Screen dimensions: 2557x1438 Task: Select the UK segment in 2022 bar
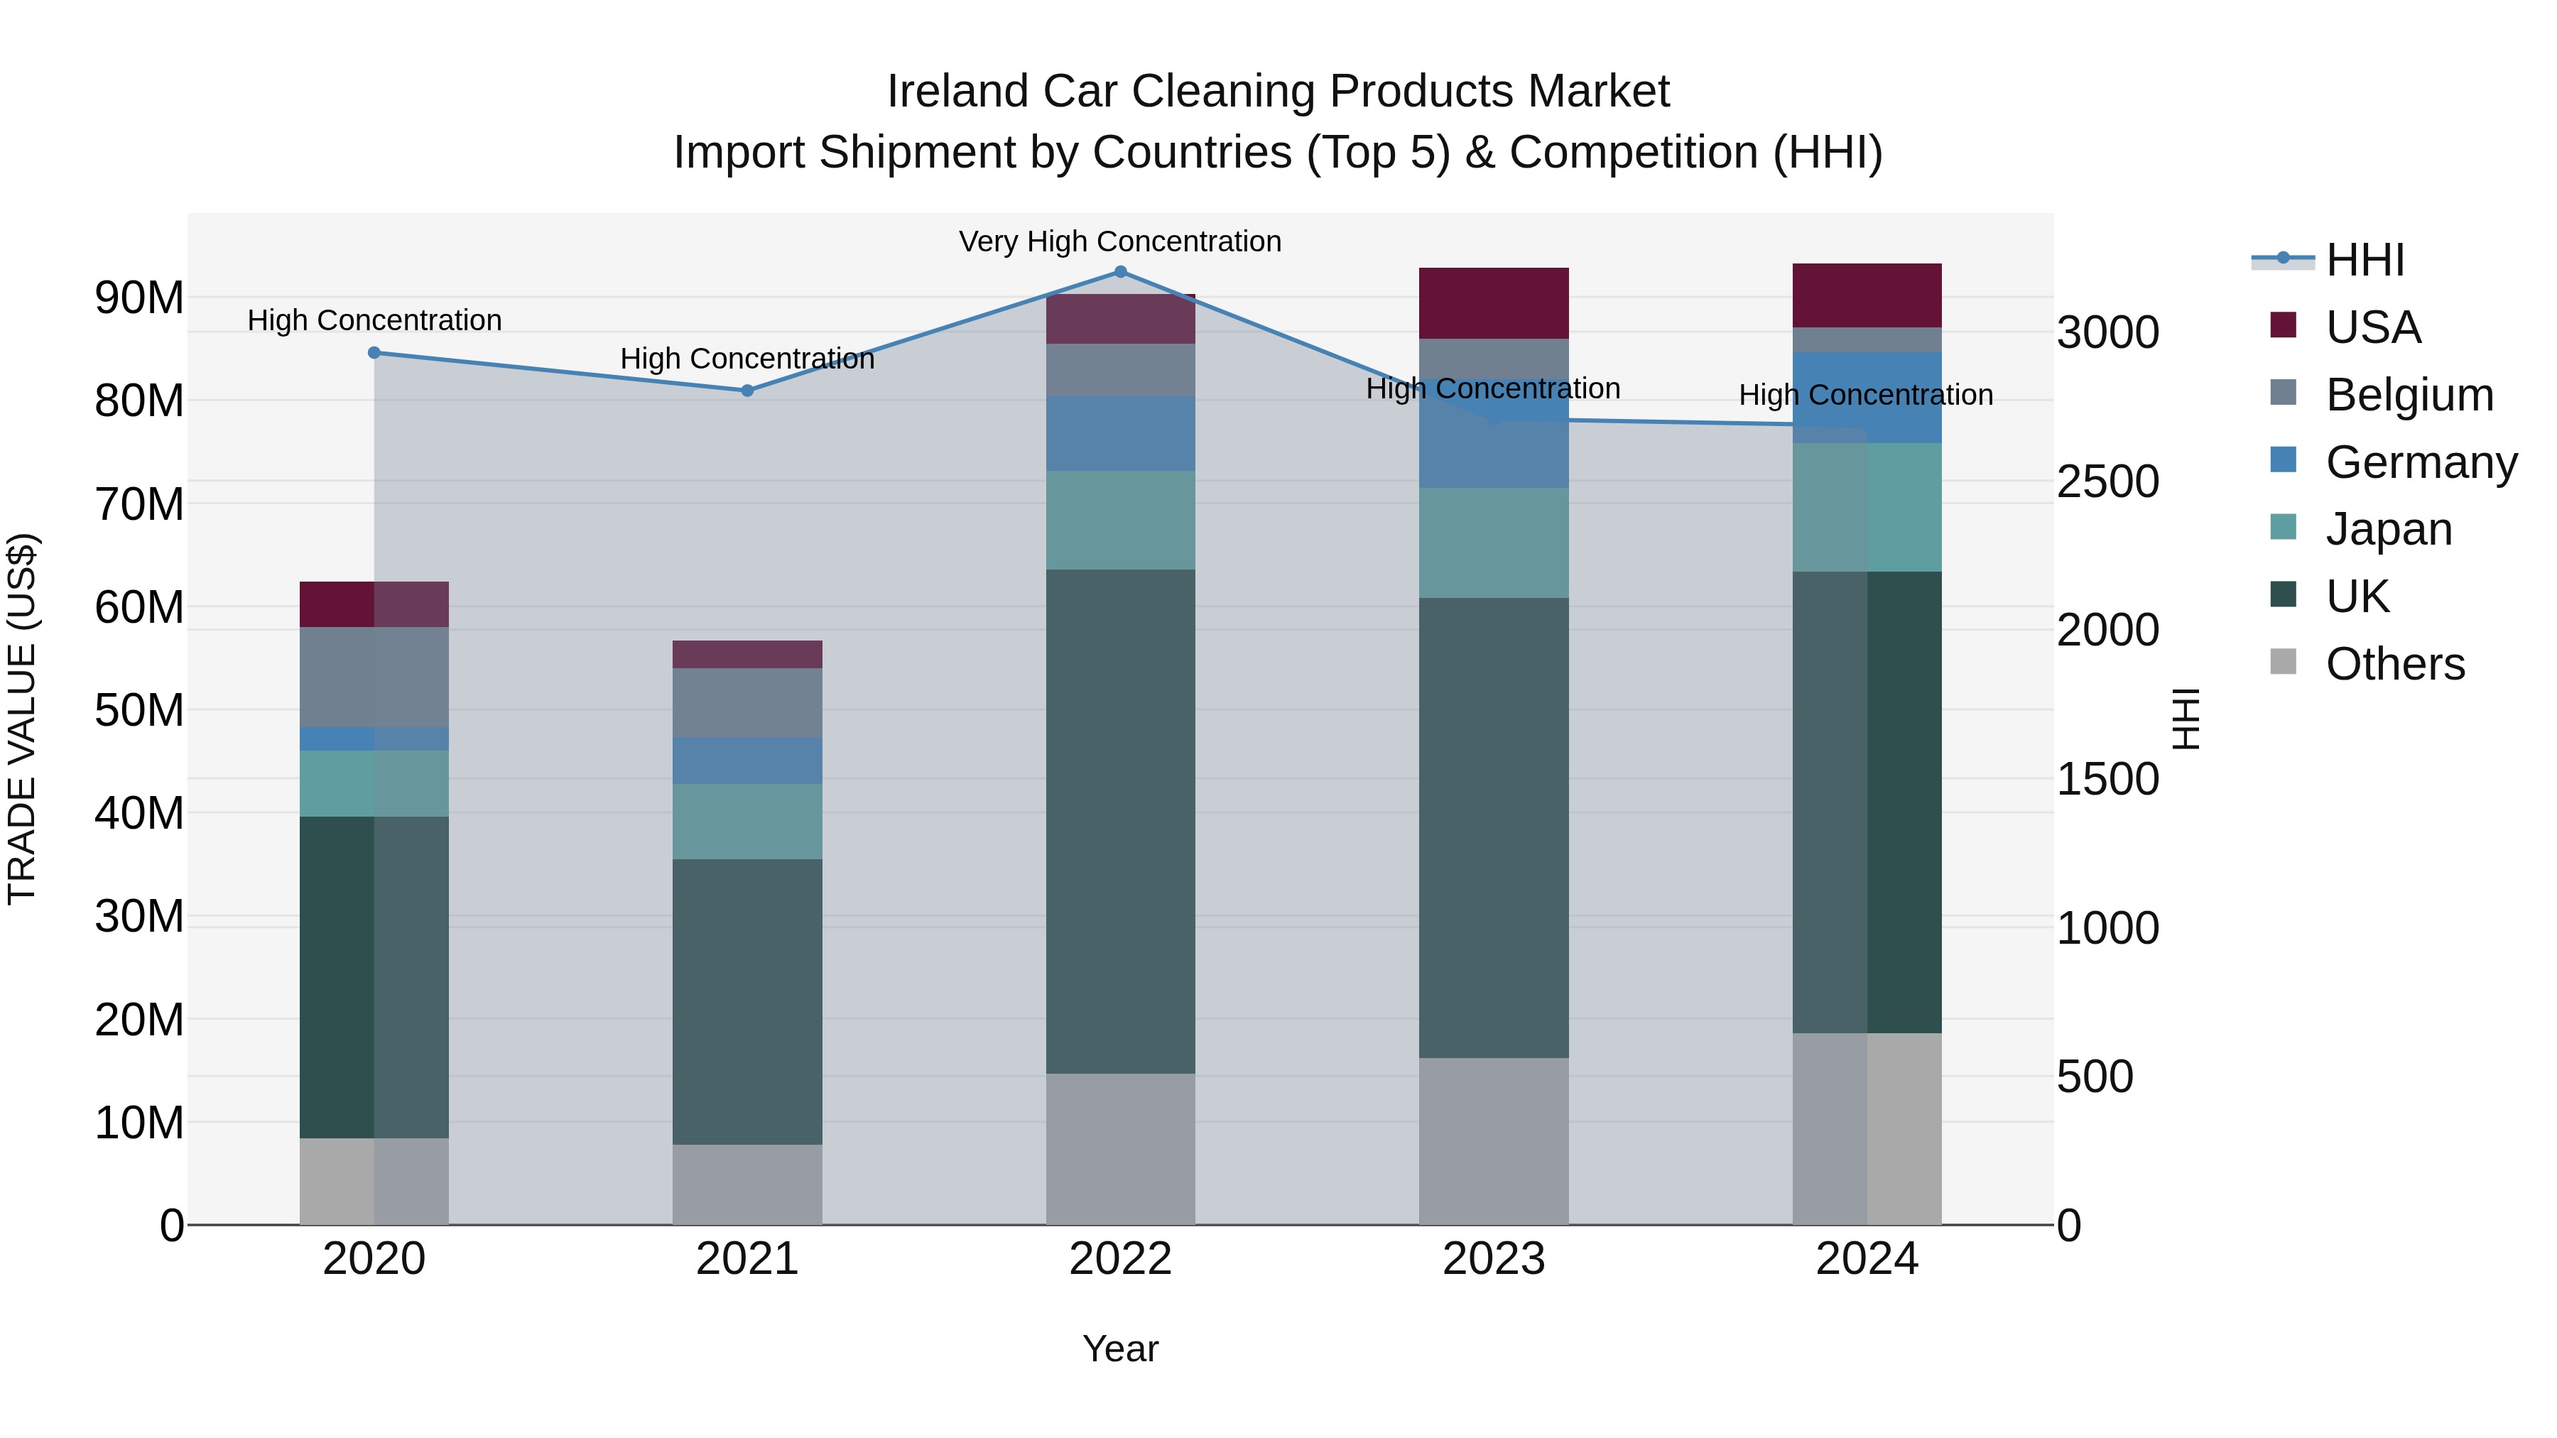tap(1121, 821)
